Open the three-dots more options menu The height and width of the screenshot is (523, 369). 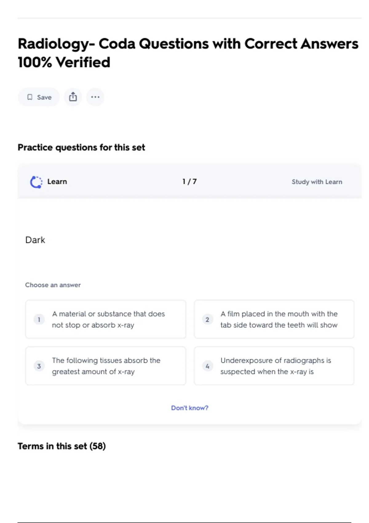click(95, 97)
